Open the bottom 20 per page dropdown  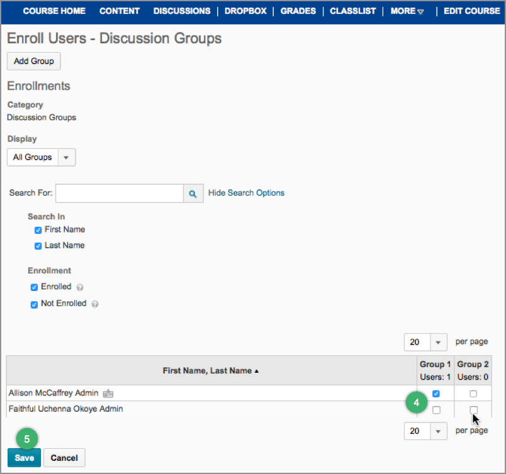coord(425,431)
